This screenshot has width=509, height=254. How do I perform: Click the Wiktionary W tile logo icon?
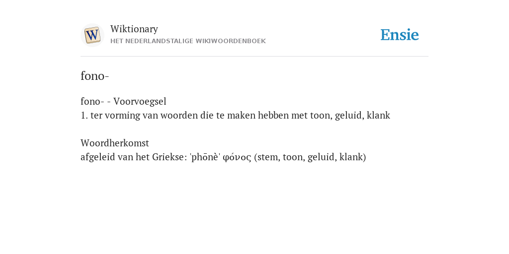[92, 35]
